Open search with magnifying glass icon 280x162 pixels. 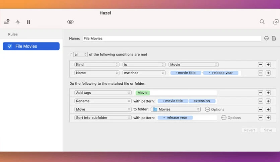click(262, 22)
